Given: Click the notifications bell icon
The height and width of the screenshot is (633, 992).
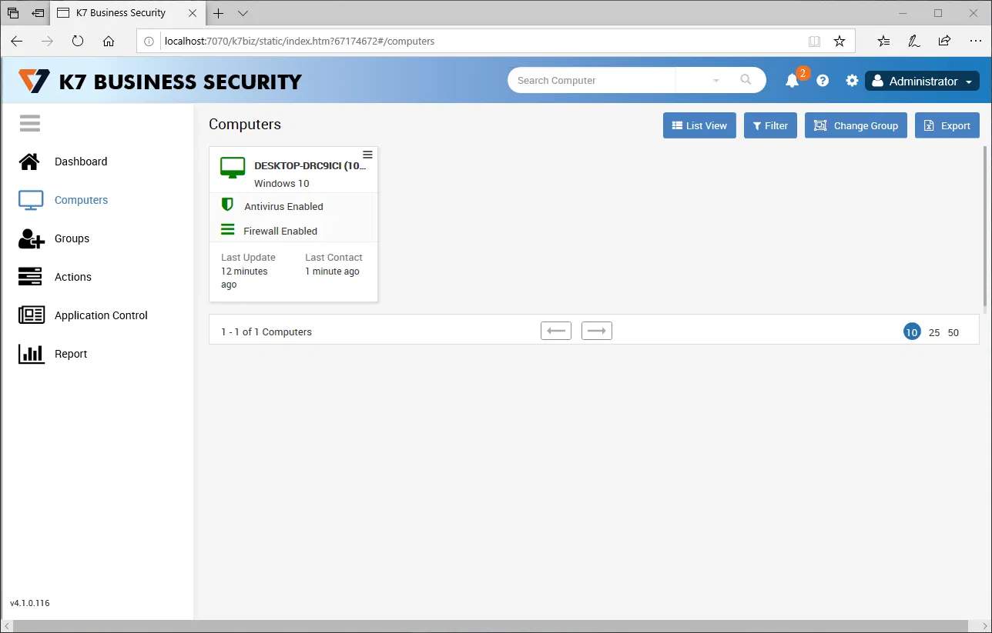Looking at the screenshot, I should pos(792,81).
